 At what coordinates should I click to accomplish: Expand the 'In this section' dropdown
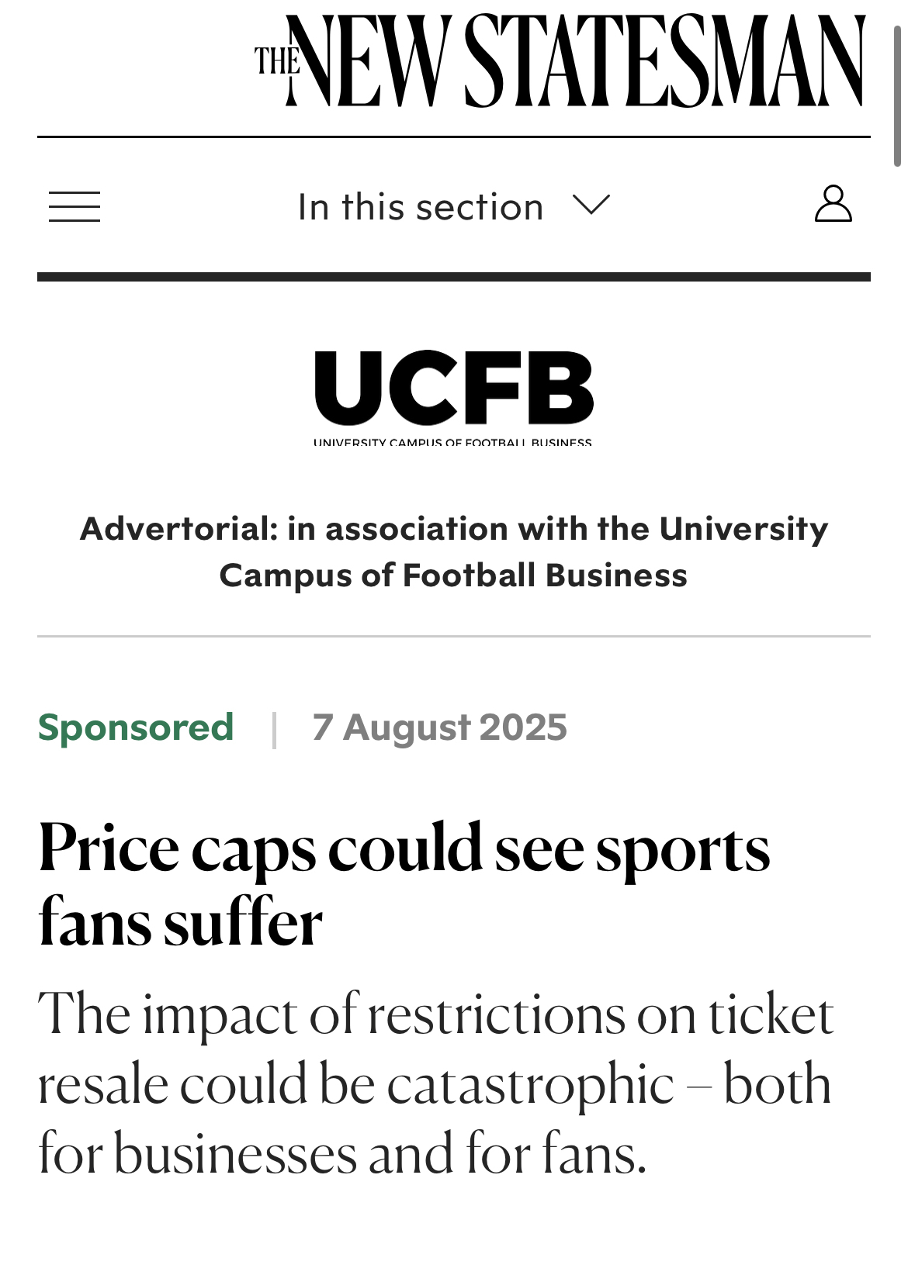(421, 207)
